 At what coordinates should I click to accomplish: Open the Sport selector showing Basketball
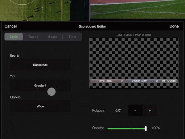40,65
